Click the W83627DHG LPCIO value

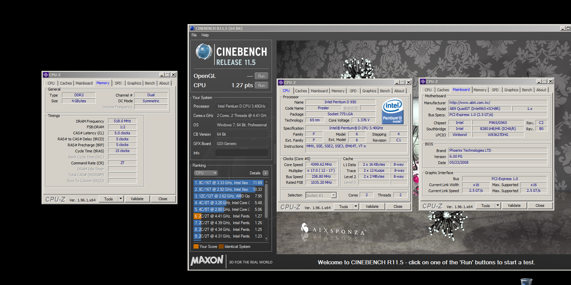(498, 135)
